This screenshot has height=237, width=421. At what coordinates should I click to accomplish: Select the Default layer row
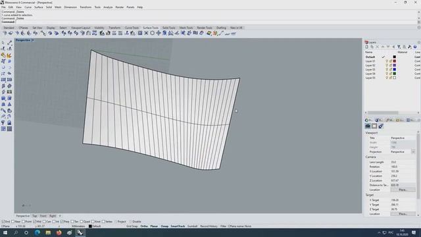coord(392,57)
